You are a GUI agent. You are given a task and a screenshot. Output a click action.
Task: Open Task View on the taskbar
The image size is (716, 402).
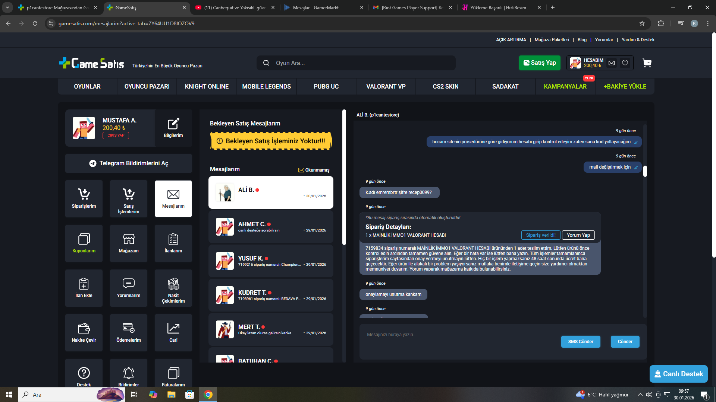tap(134, 395)
